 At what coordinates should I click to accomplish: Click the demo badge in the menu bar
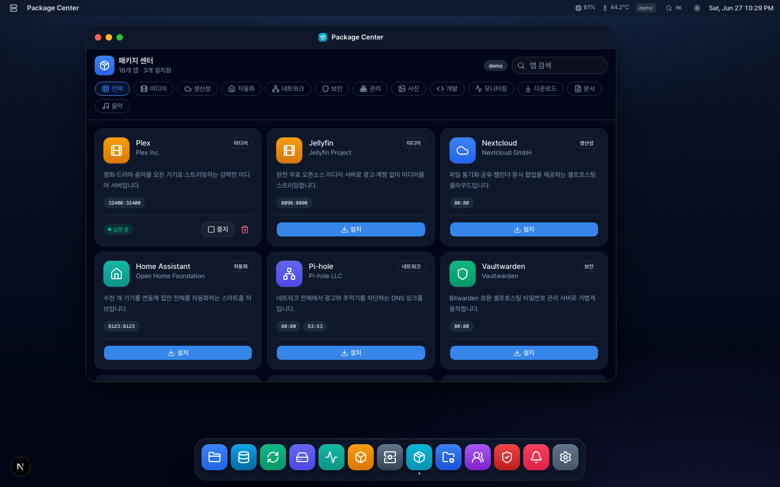(646, 8)
